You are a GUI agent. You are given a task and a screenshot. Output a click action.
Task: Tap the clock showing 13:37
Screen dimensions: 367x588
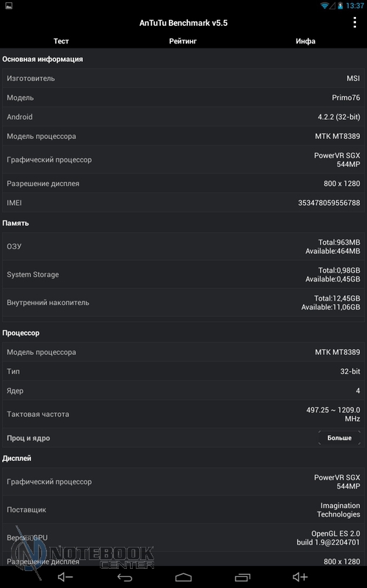coord(355,6)
